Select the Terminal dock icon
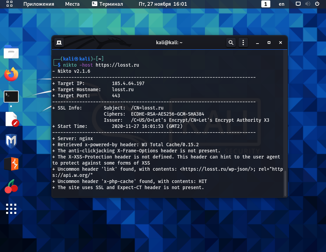 [11, 97]
